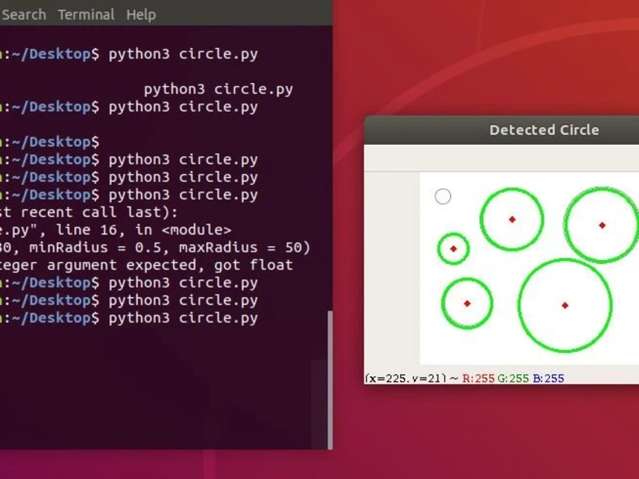Open the Terminal menu

pos(86,15)
